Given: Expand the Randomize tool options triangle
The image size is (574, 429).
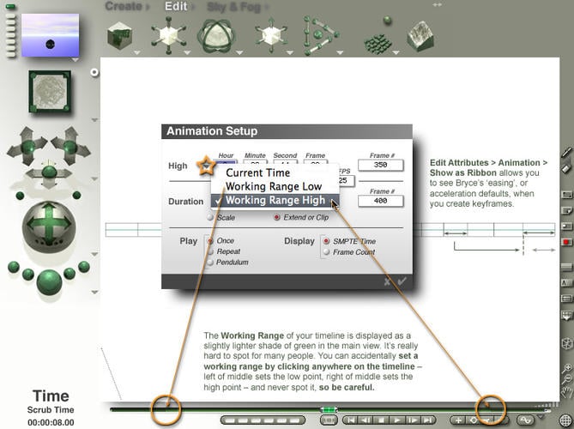Looking at the screenshot, I should [x=396, y=53].
